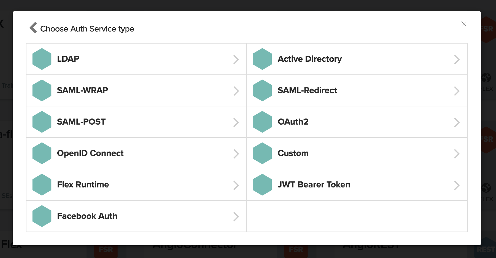Click the Choose Auth Service type heading
496x258 pixels.
[x=87, y=29]
